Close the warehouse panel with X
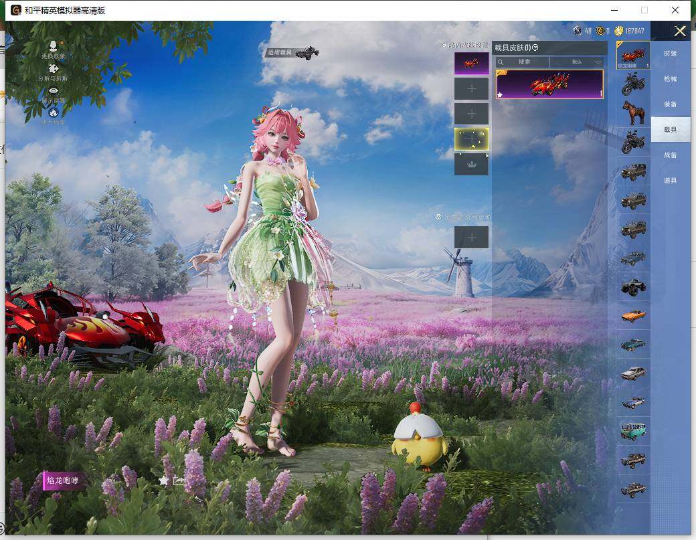Screen dimensions: 696x540 tap(680, 31)
